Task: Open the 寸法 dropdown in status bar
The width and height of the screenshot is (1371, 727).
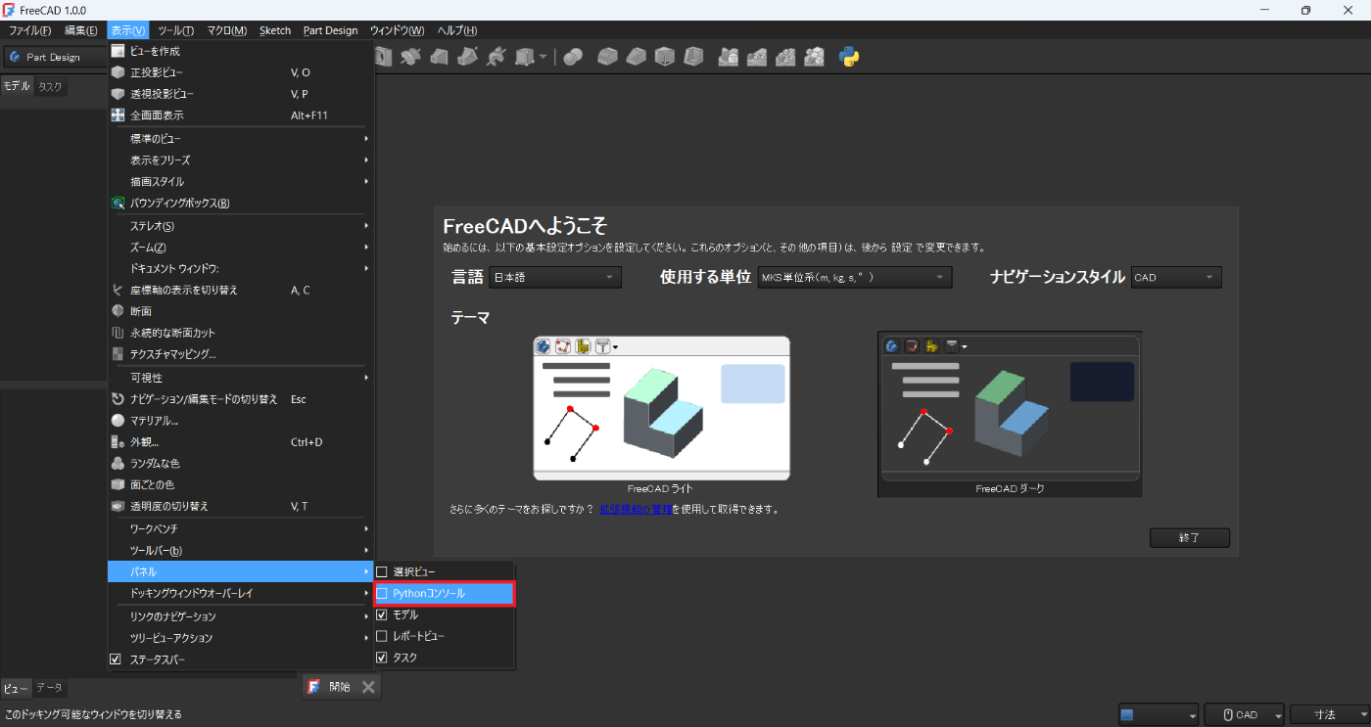Action: (x=1328, y=714)
